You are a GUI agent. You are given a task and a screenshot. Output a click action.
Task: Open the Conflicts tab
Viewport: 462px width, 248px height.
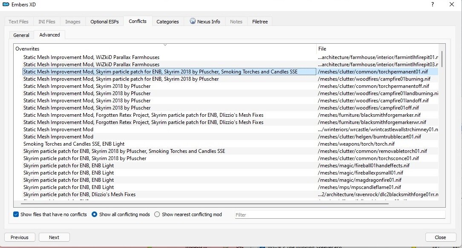[138, 21]
